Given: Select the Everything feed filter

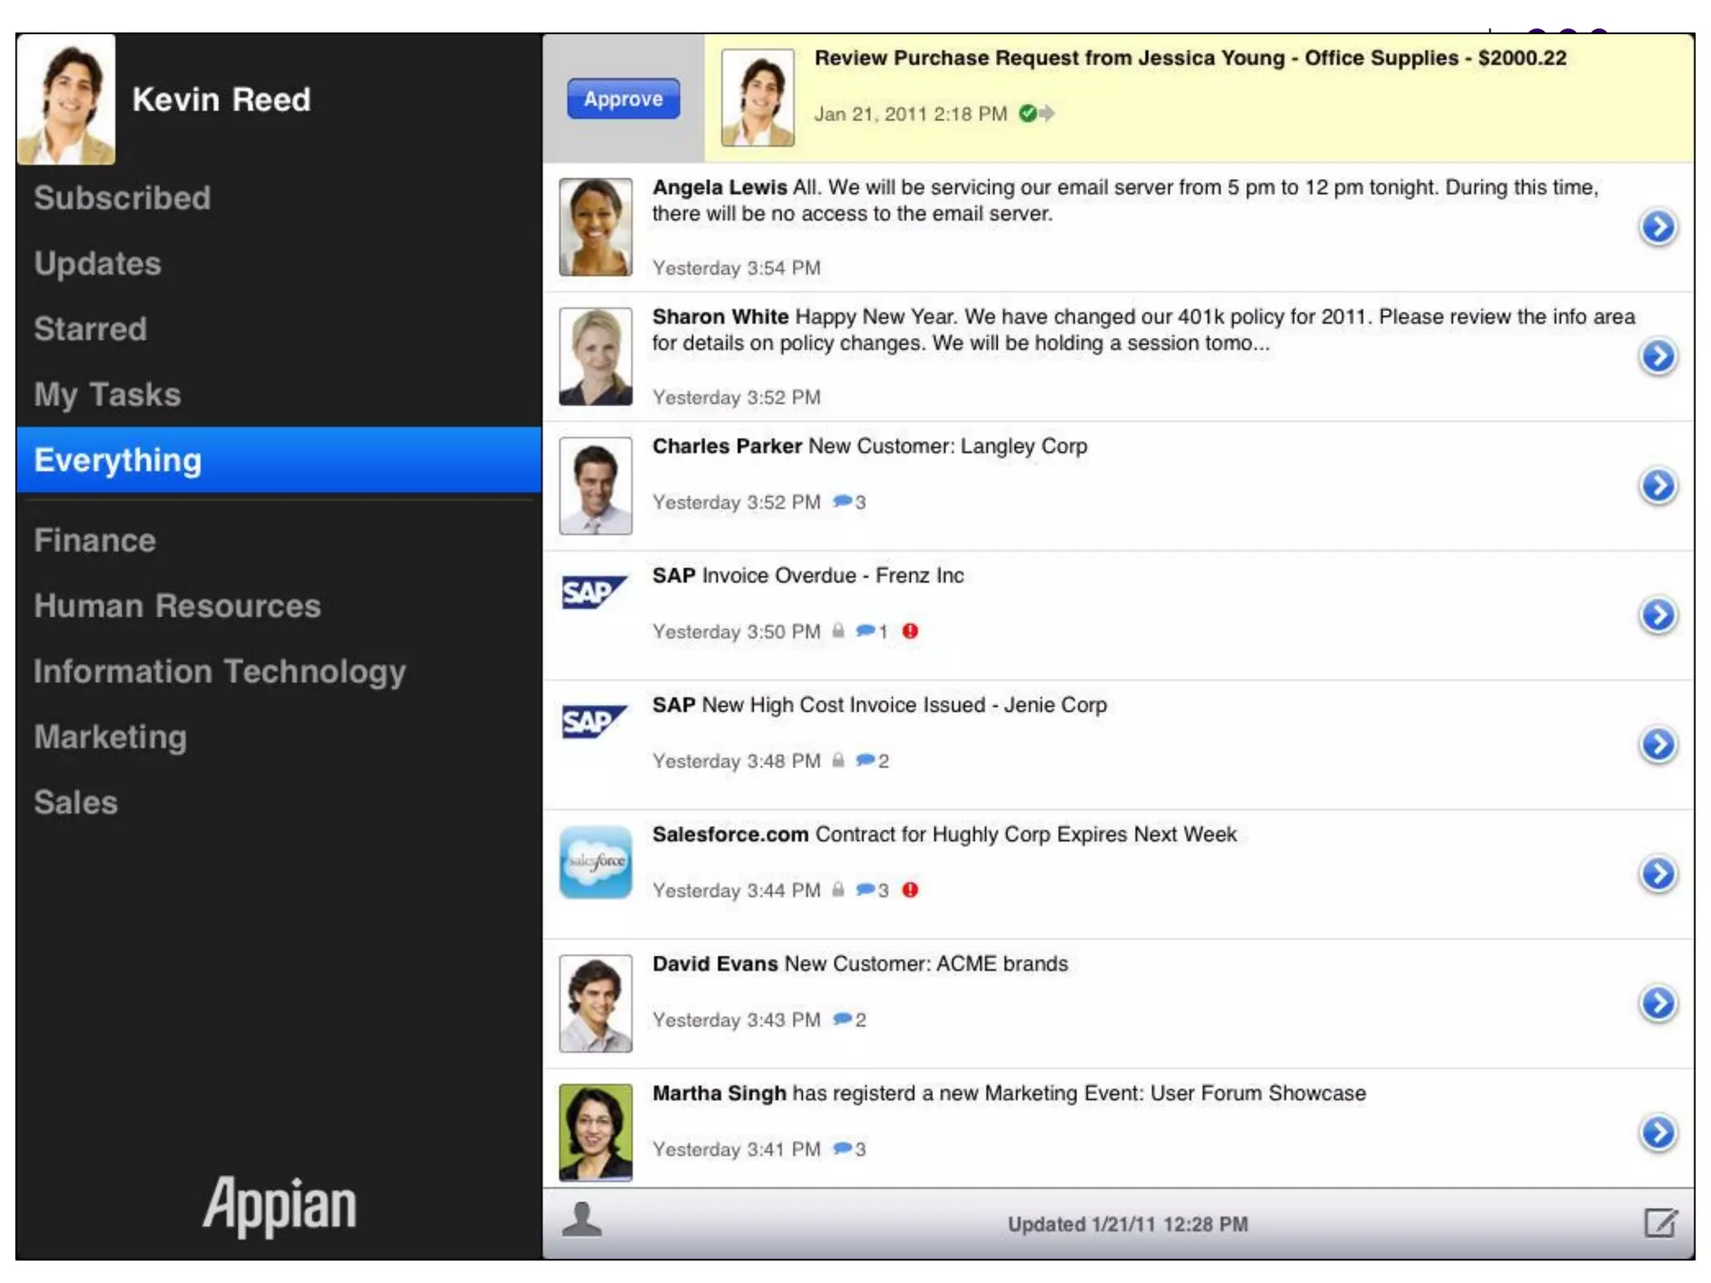Looking at the screenshot, I should tap(117, 460).
